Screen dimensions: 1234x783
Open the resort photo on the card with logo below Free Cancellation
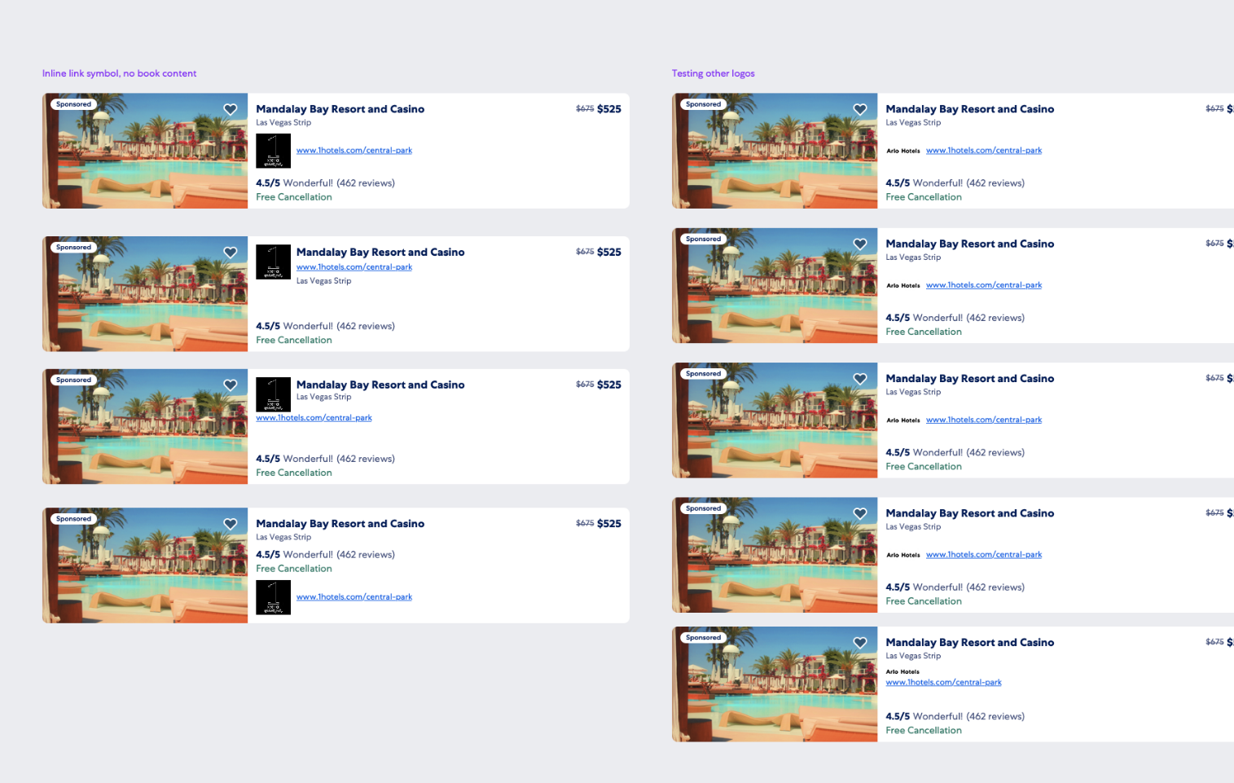(x=145, y=565)
